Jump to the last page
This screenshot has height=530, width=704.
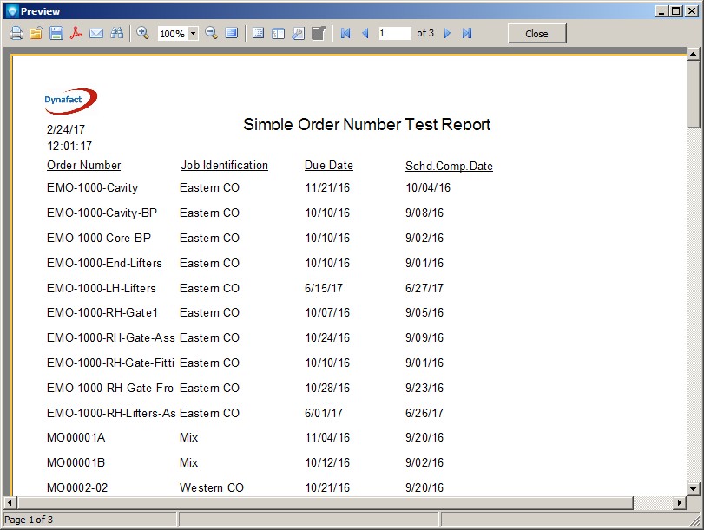467,33
